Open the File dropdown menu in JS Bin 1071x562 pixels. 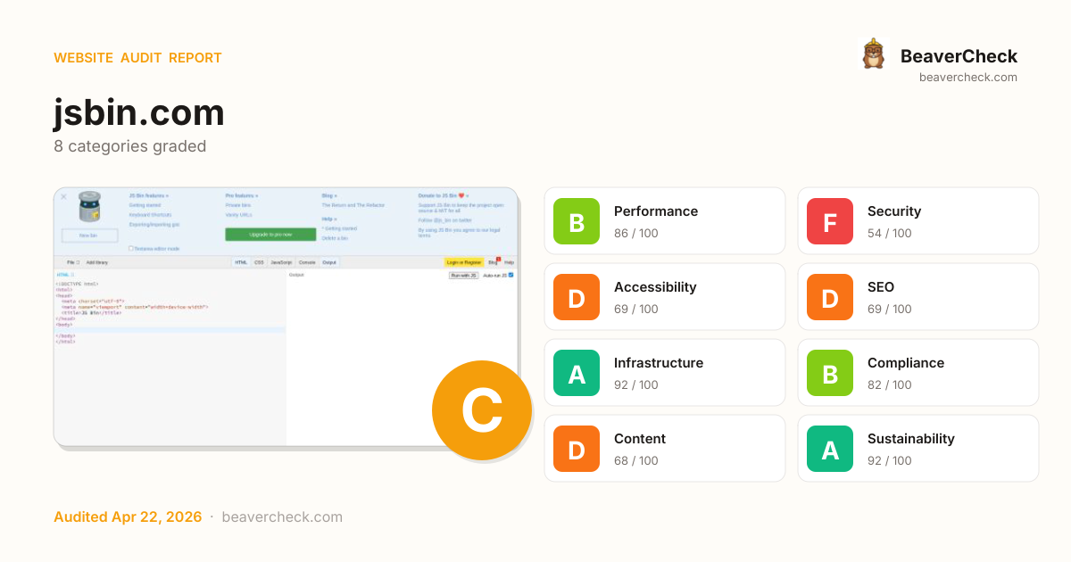[72, 262]
